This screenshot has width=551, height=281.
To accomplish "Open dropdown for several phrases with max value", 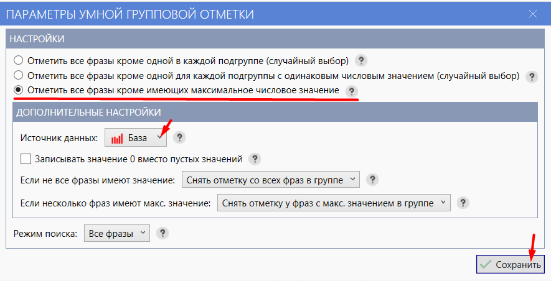I will click(334, 203).
